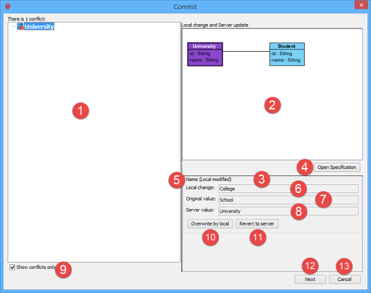Screen dimensions: 371x293
Task: Select the University conflict tree item
Action: 39,26
